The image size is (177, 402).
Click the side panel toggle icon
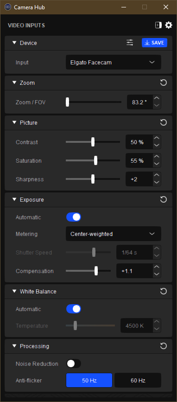point(158,25)
